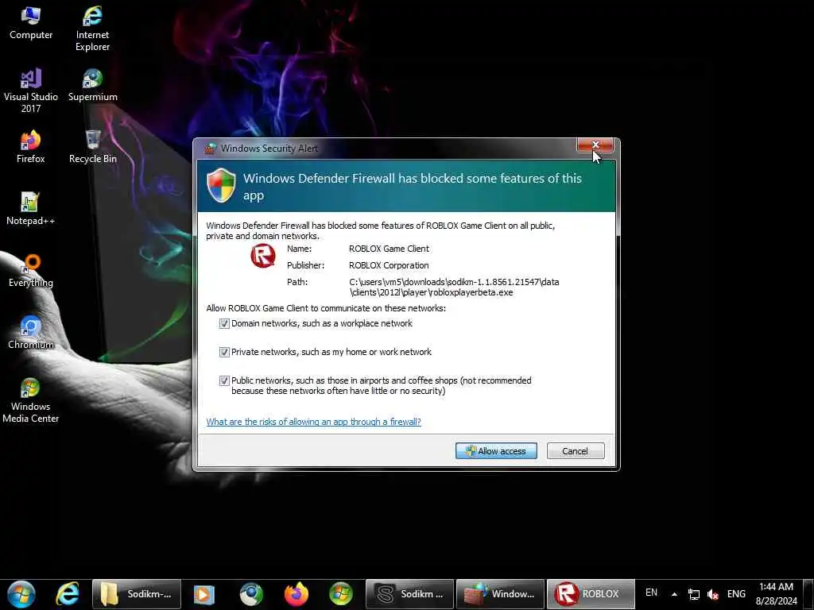Viewport: 814px width, 610px height.
Task: Select Windows Media Center desktop icon
Action: coord(31,400)
